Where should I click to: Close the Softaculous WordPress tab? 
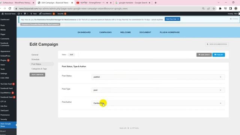click(33, 3)
